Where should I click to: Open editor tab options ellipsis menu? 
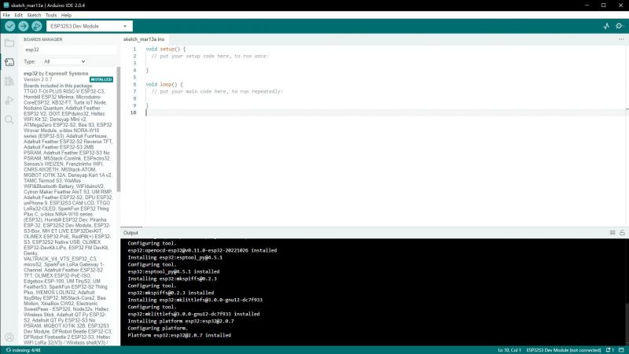click(x=620, y=39)
